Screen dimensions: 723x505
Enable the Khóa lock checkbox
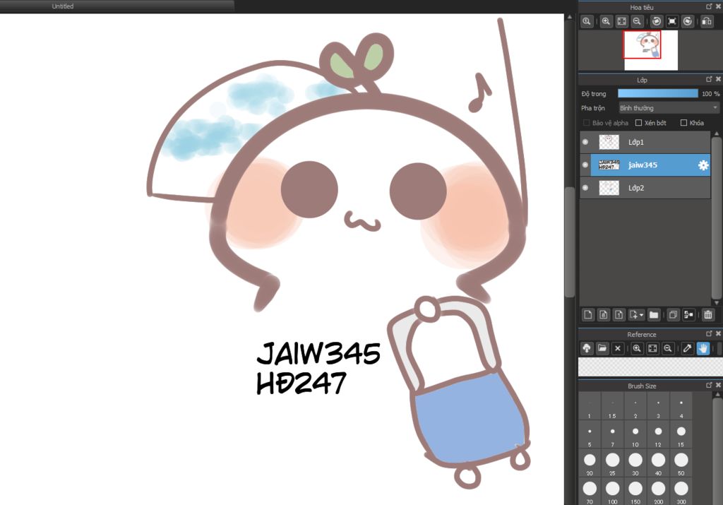tap(683, 123)
